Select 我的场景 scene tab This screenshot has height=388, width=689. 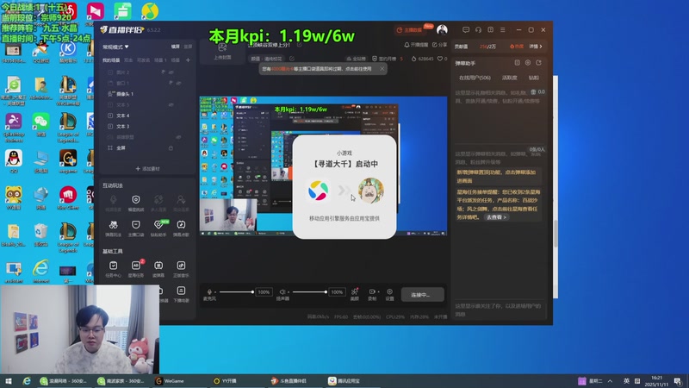click(111, 59)
